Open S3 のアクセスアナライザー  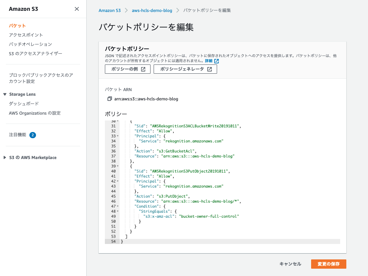click(36, 53)
